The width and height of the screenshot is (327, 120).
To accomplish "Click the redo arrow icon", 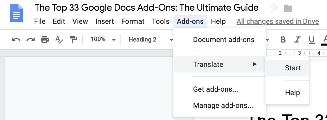I will coord(31,39).
